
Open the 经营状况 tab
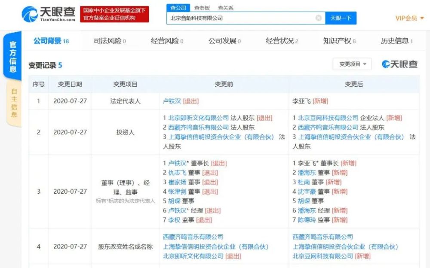pyautogui.click(x=282, y=41)
